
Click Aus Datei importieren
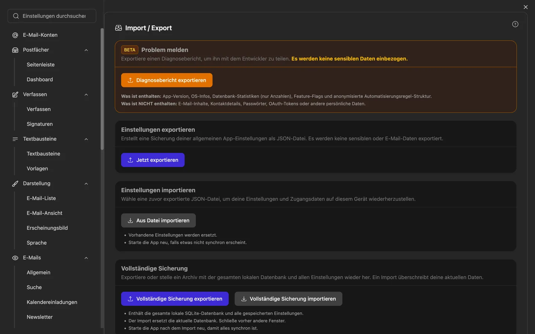[158, 220]
